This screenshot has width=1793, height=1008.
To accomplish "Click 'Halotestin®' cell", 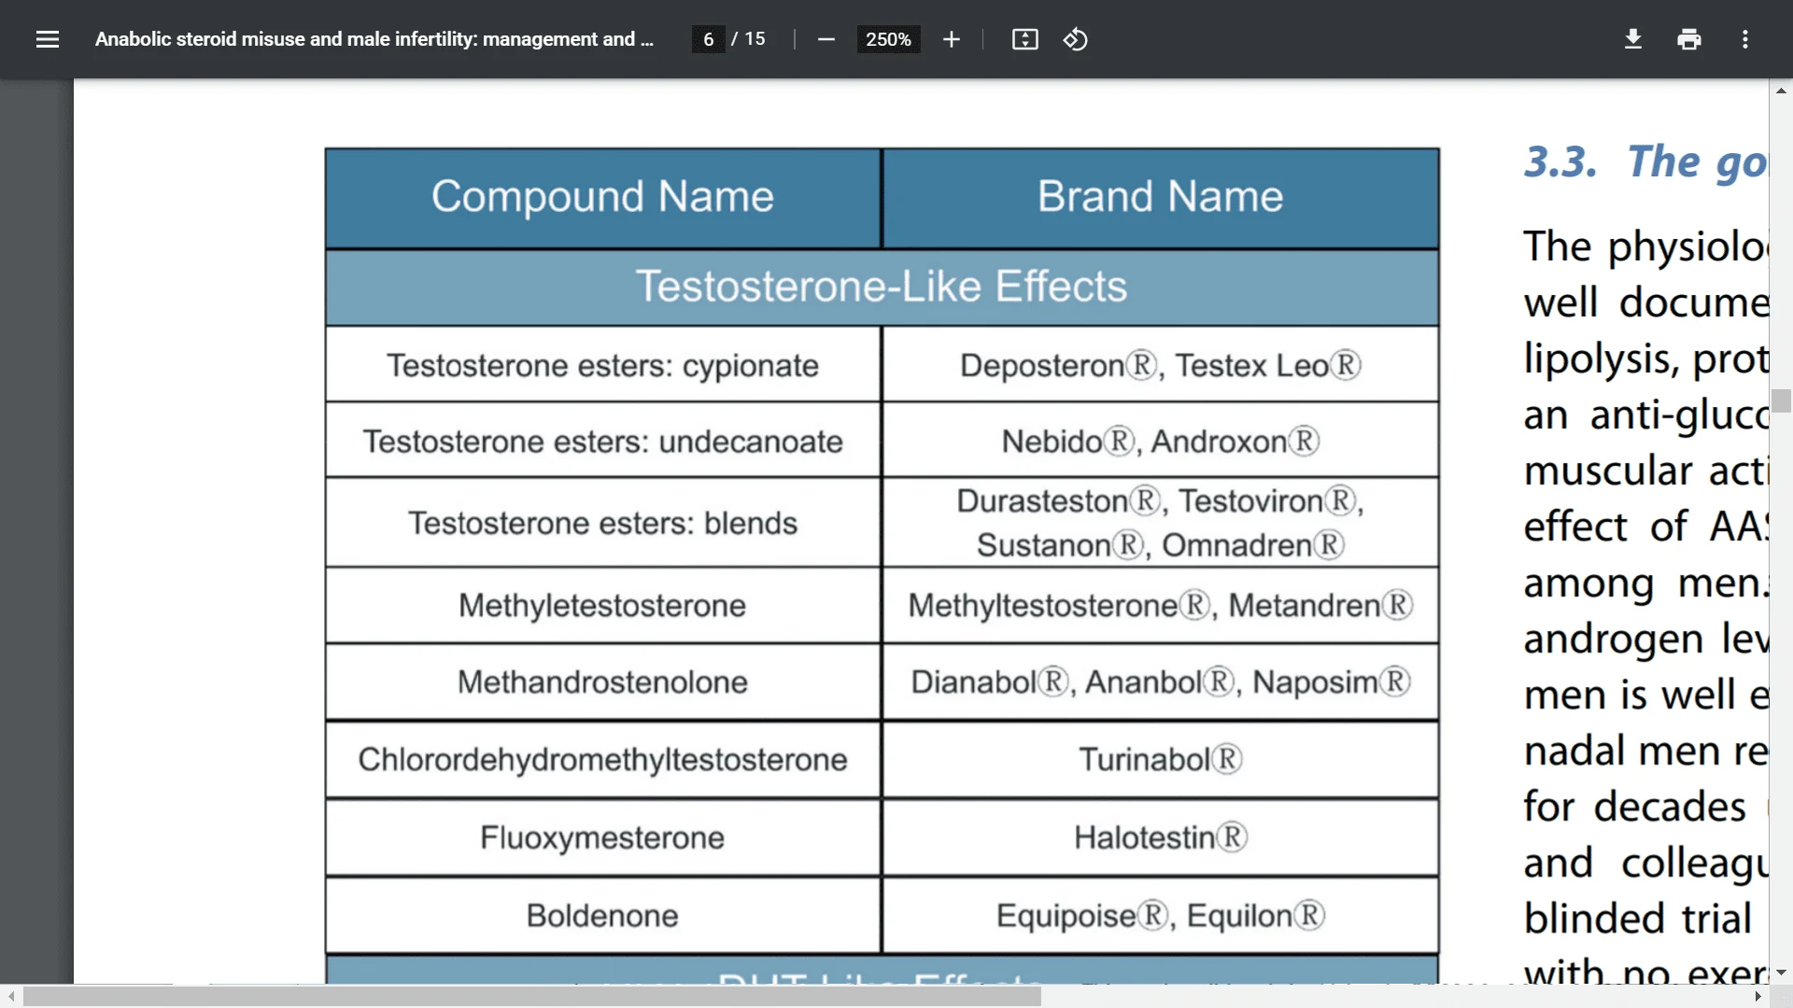I will click(1160, 838).
